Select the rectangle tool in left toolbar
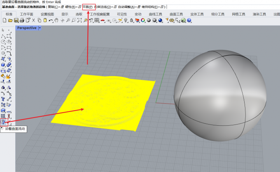Viewport: 280px width, 172px height. [x=9, y=48]
